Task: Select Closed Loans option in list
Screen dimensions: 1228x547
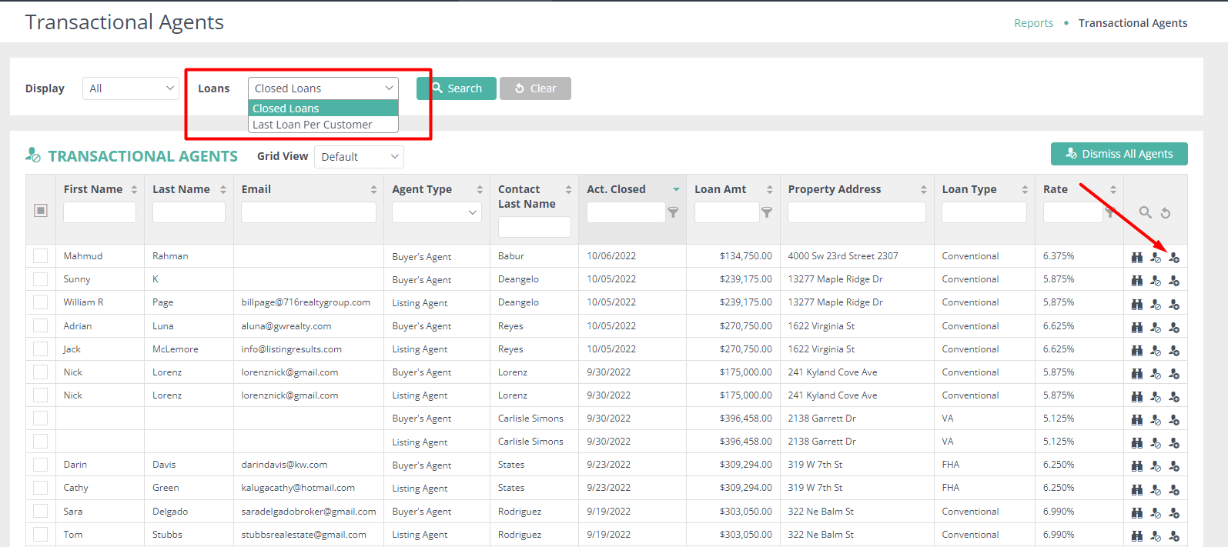Action: click(x=286, y=108)
